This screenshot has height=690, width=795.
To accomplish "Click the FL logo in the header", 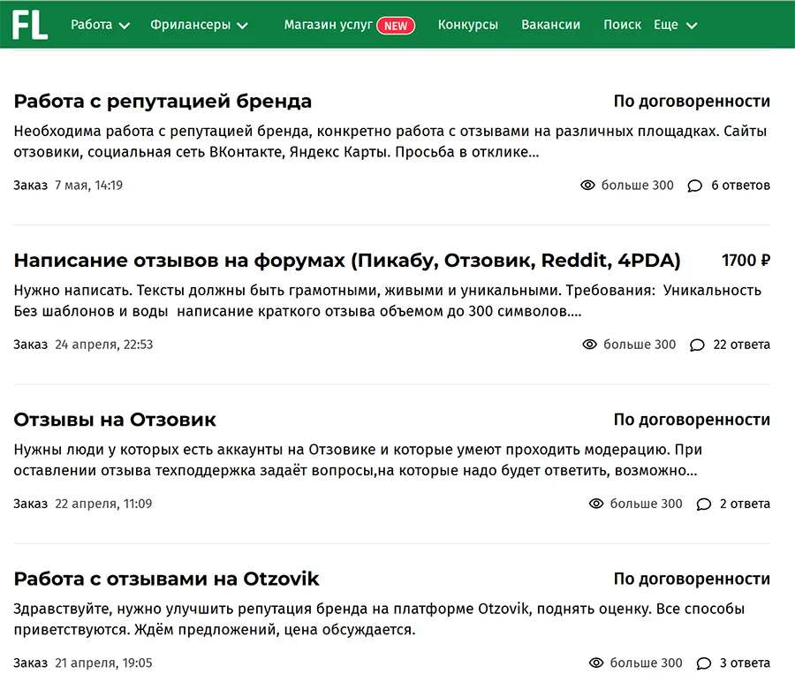I will coord(30,25).
